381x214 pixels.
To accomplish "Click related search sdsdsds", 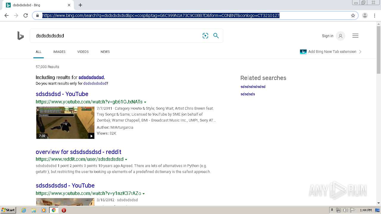I will [x=248, y=94].
